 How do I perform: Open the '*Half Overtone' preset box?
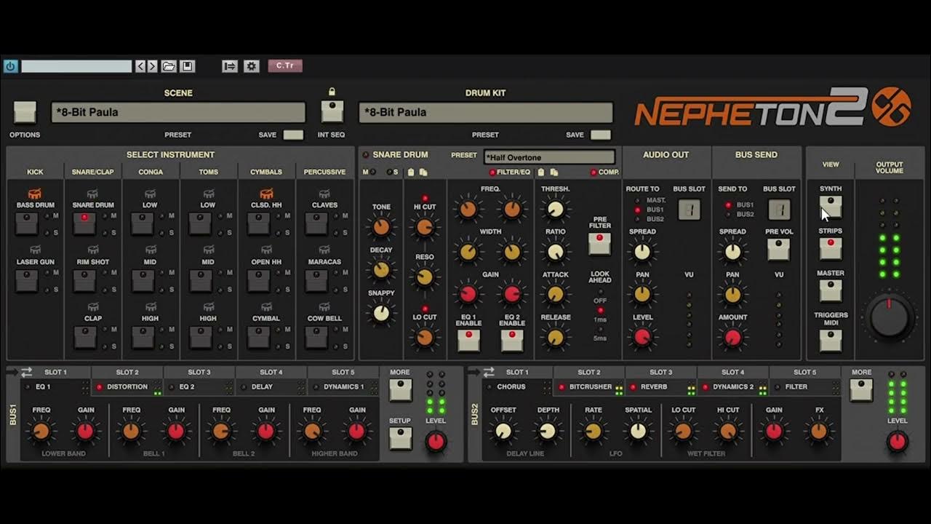point(549,156)
